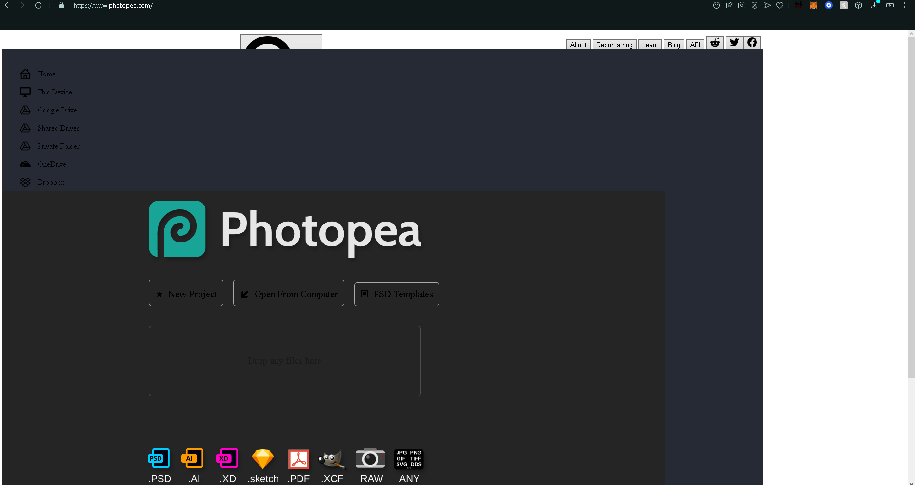Start a New Project

point(186,293)
